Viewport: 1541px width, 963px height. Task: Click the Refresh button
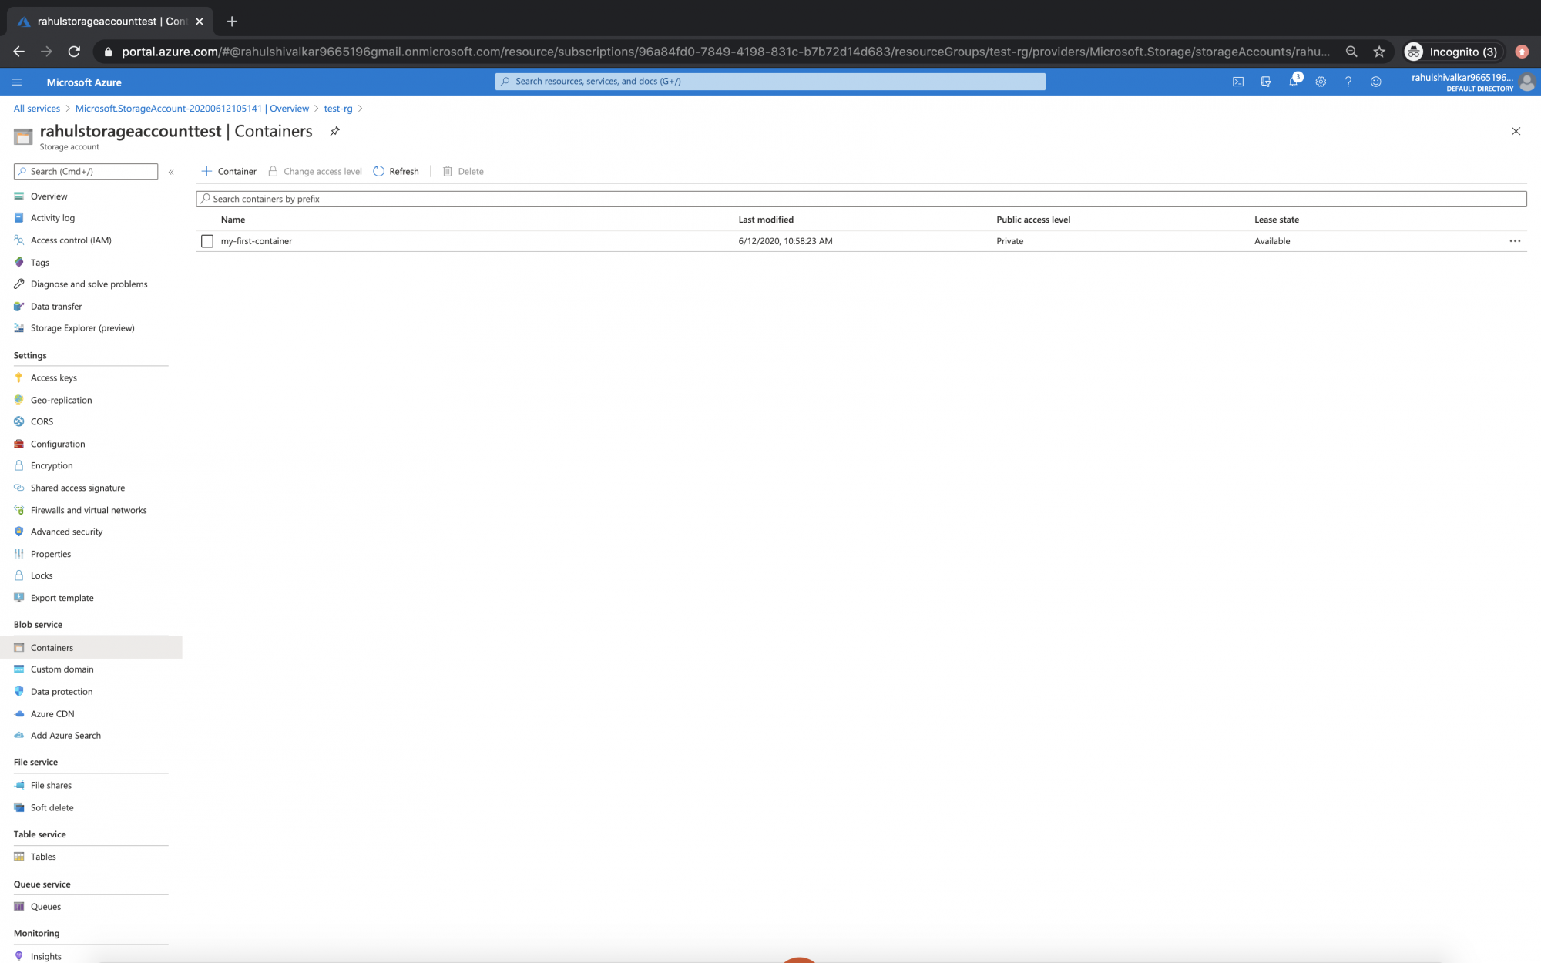[x=395, y=171]
